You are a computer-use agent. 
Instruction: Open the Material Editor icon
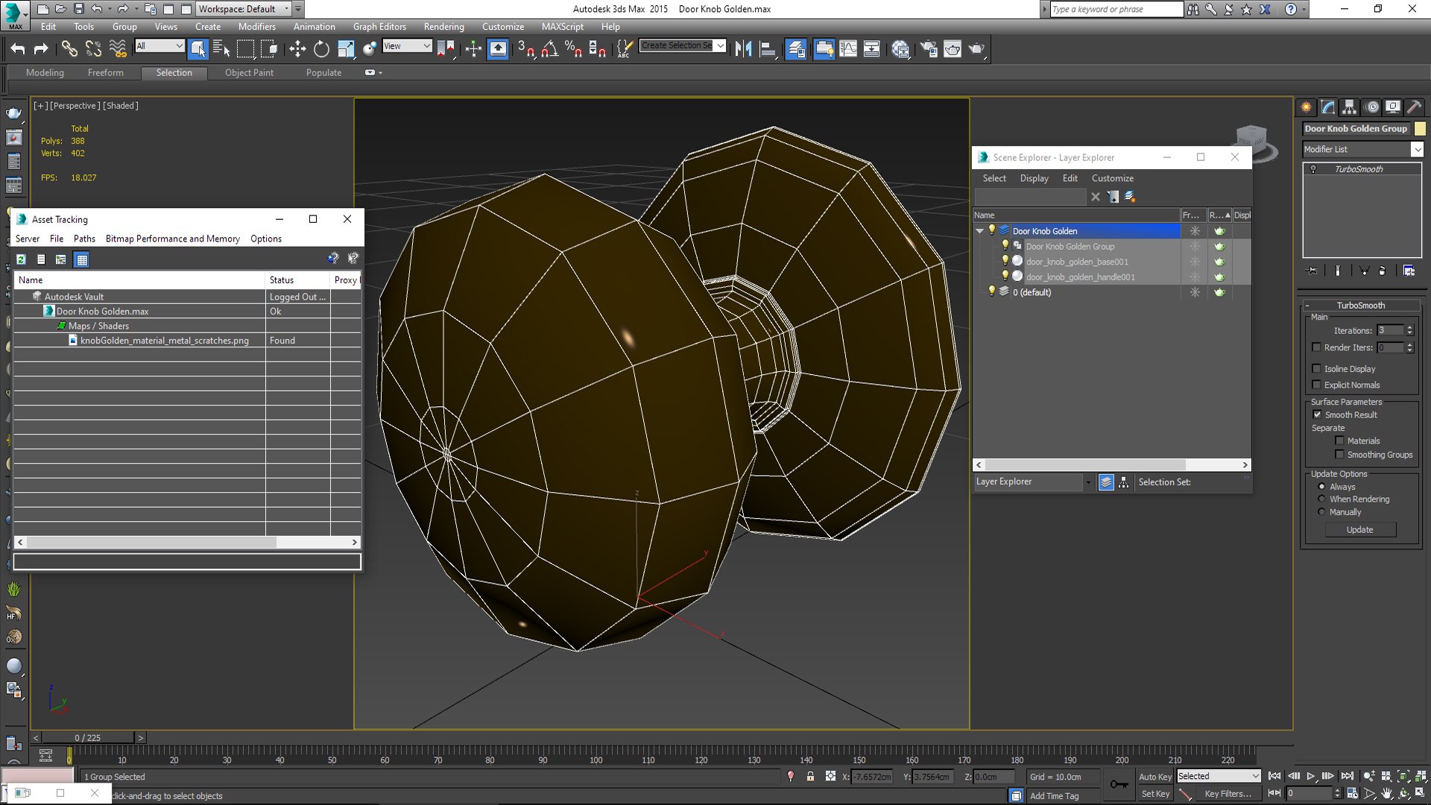900,49
